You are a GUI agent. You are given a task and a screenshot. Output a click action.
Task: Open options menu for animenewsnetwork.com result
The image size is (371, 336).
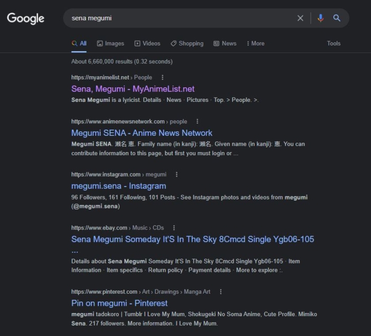(198, 121)
